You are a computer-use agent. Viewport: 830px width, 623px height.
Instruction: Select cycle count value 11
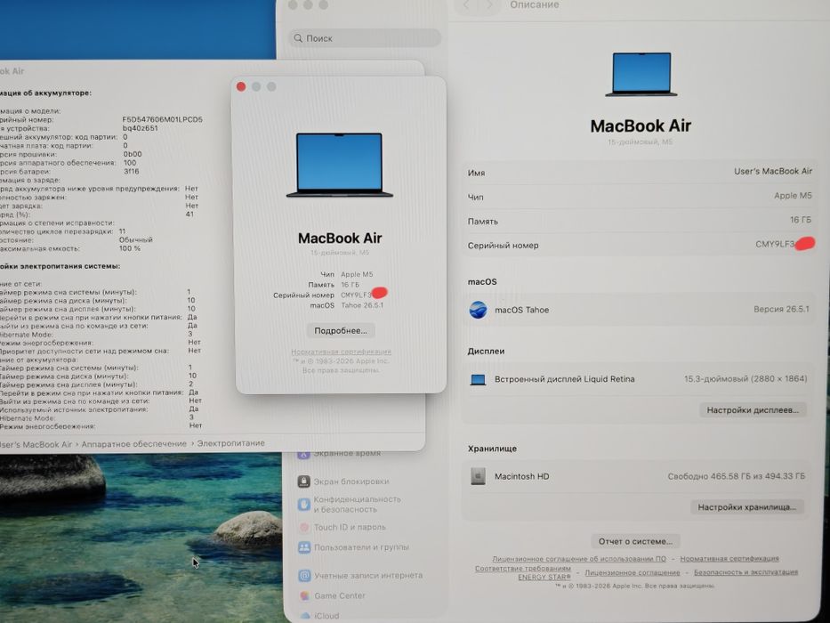point(122,231)
